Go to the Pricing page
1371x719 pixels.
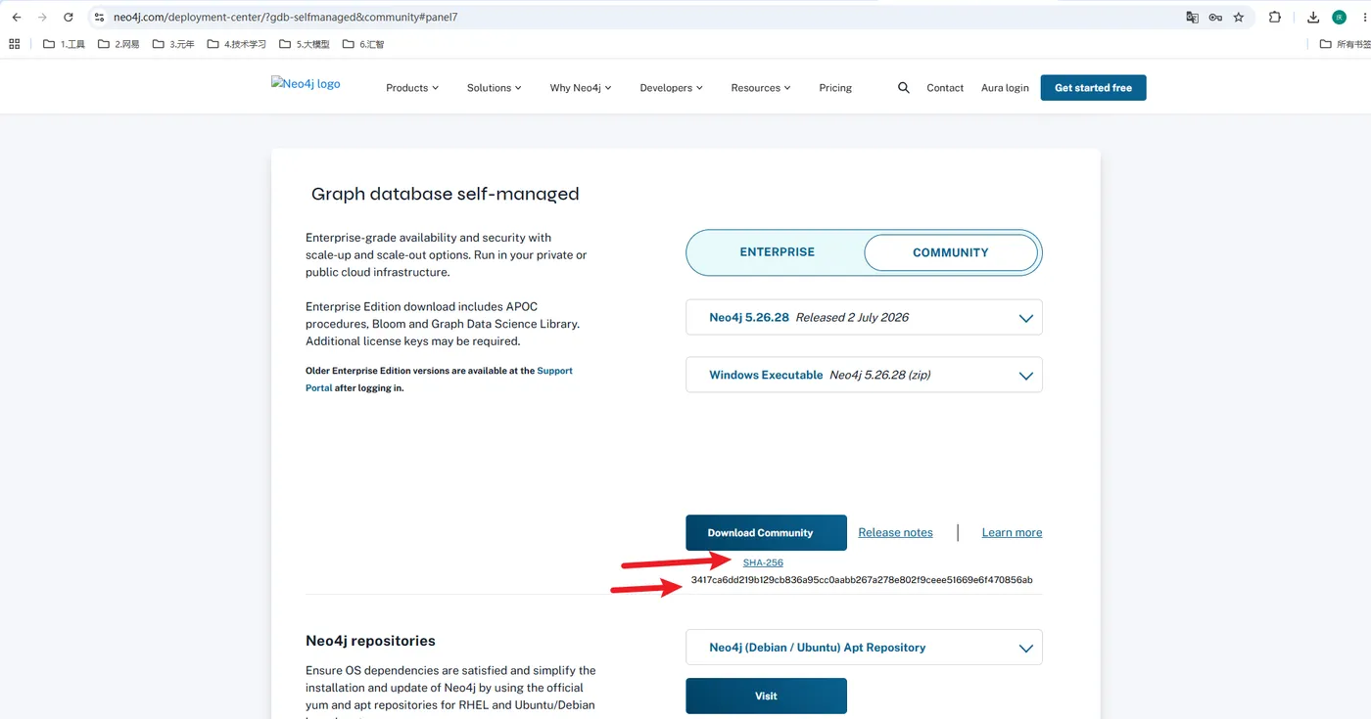(x=835, y=88)
